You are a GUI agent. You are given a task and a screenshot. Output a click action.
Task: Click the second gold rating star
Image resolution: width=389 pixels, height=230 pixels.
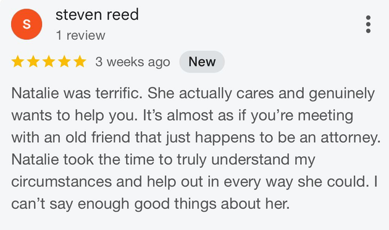[x=33, y=61]
